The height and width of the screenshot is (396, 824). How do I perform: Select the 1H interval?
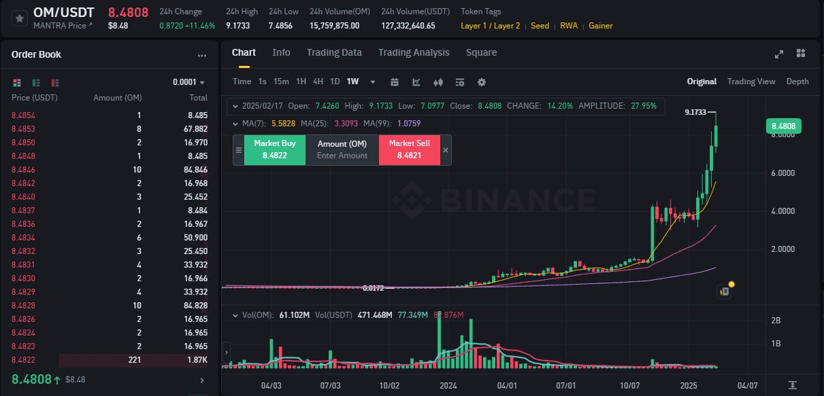pyautogui.click(x=301, y=82)
